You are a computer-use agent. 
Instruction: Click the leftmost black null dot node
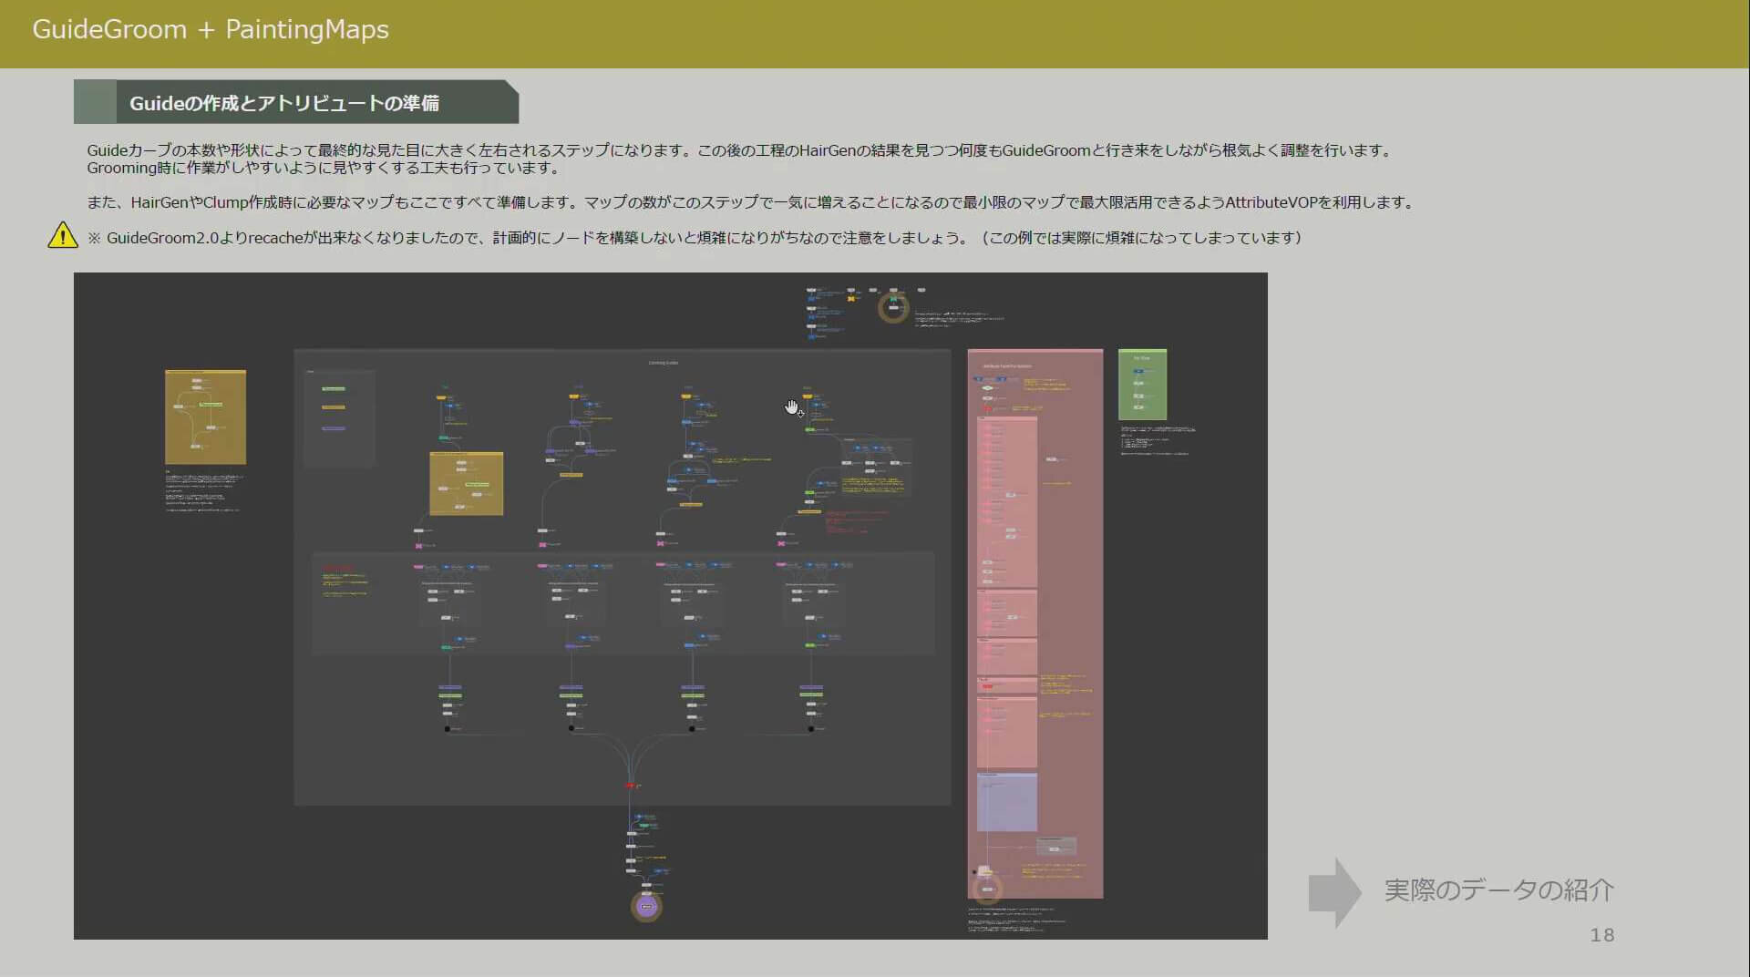[x=447, y=729]
